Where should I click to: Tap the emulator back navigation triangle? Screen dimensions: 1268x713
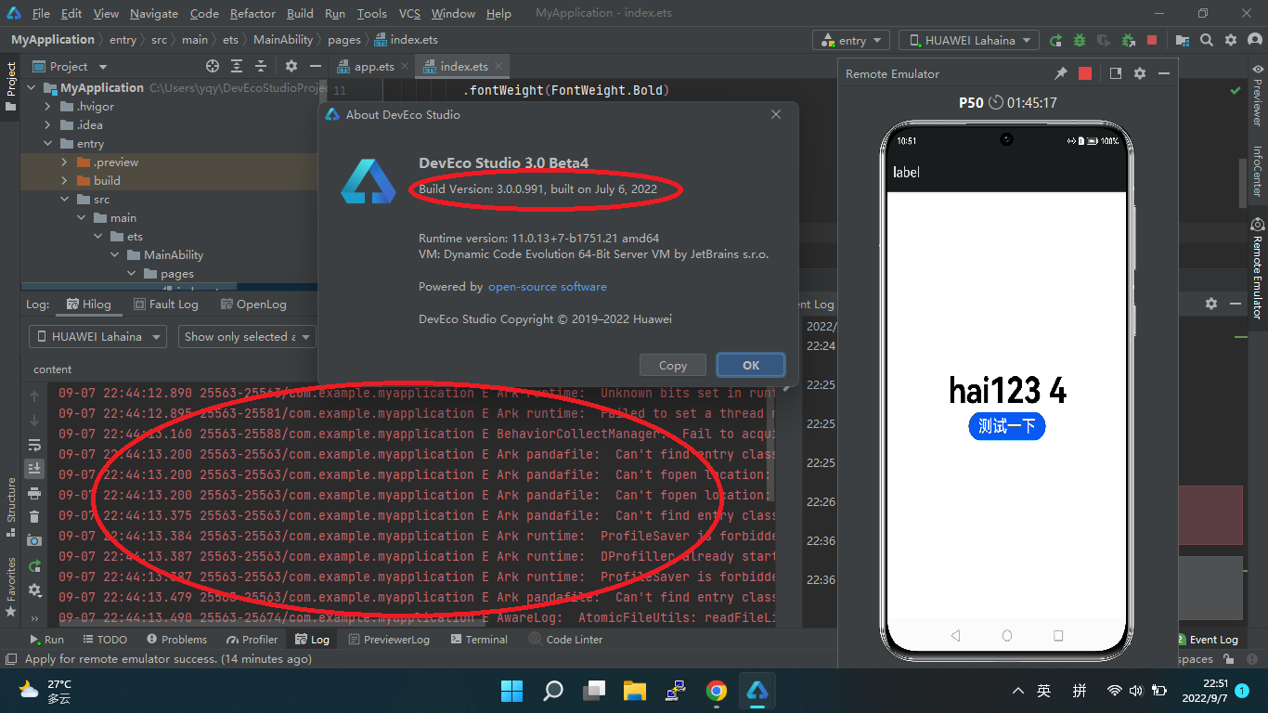coord(955,636)
